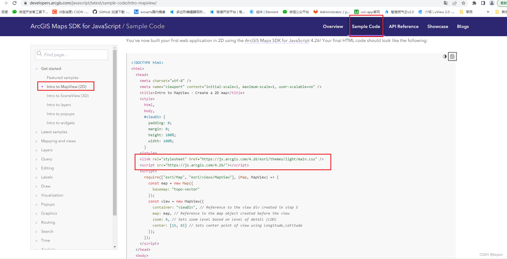The height and width of the screenshot is (259, 507).
Task: Toggle code block light/dark theme
Action: coord(445,56)
